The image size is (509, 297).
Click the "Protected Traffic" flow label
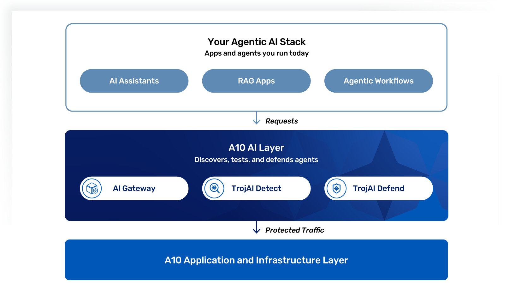[294, 230]
